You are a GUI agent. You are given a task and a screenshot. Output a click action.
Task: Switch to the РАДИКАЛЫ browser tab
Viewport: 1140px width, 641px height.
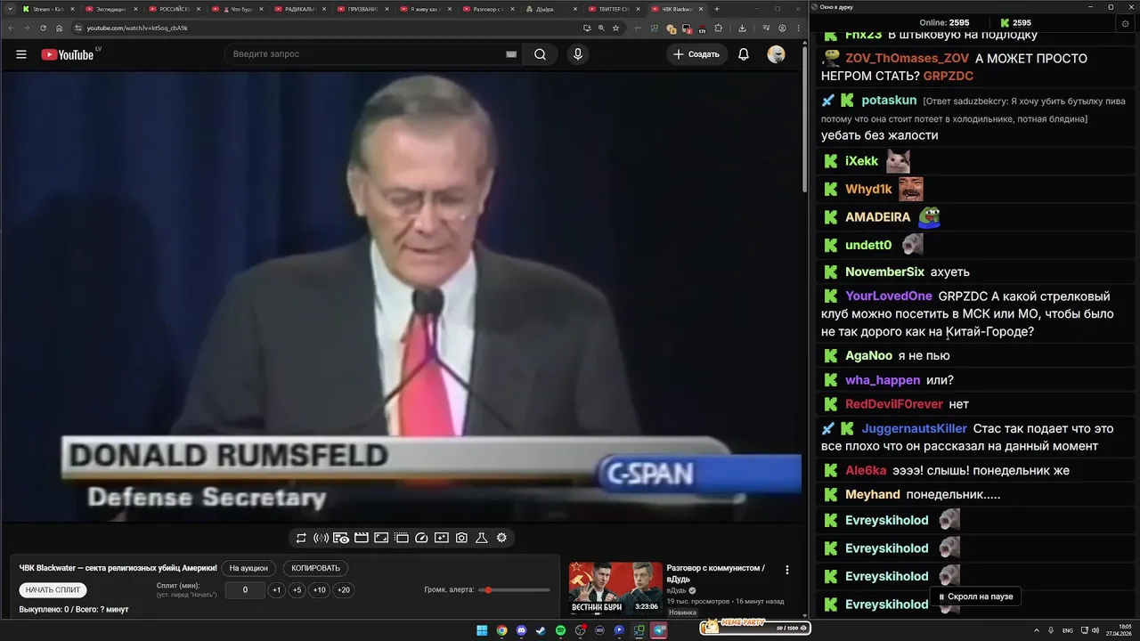(298, 8)
